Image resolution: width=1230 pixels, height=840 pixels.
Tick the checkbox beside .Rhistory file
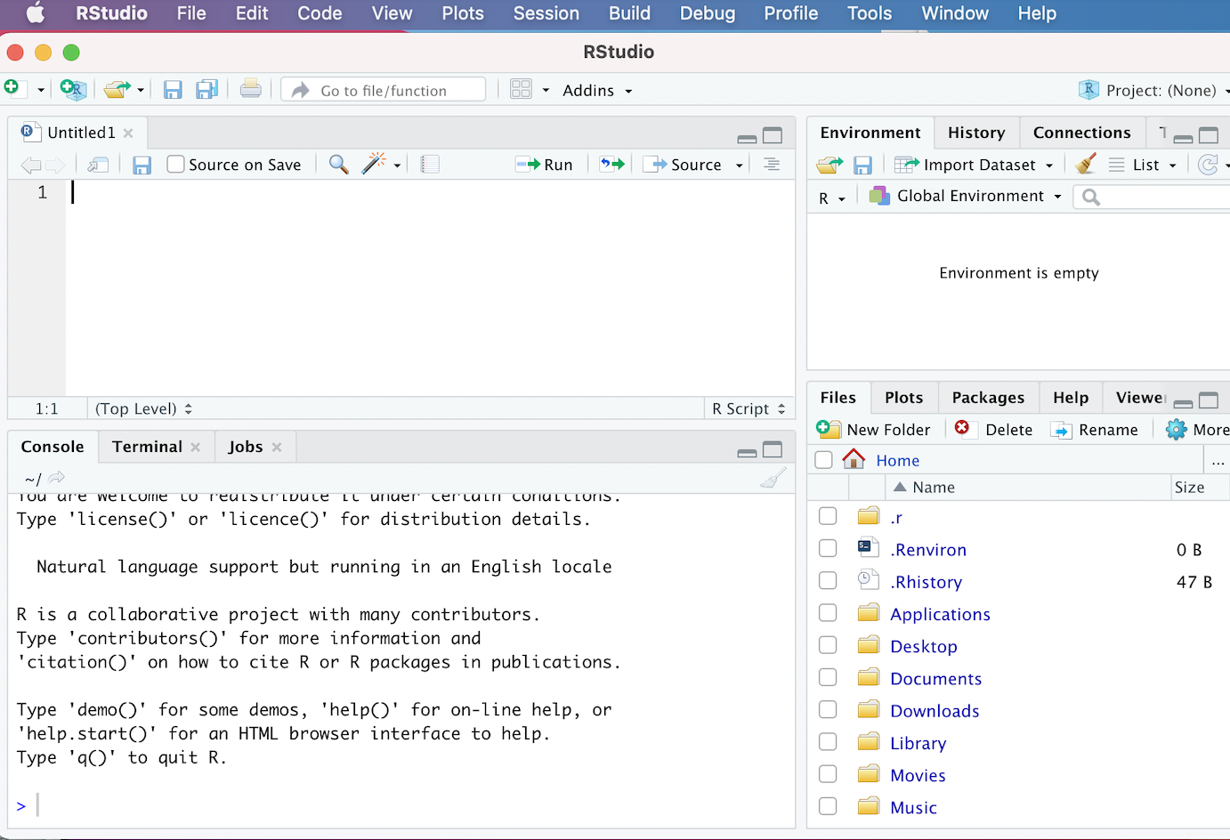tap(828, 581)
